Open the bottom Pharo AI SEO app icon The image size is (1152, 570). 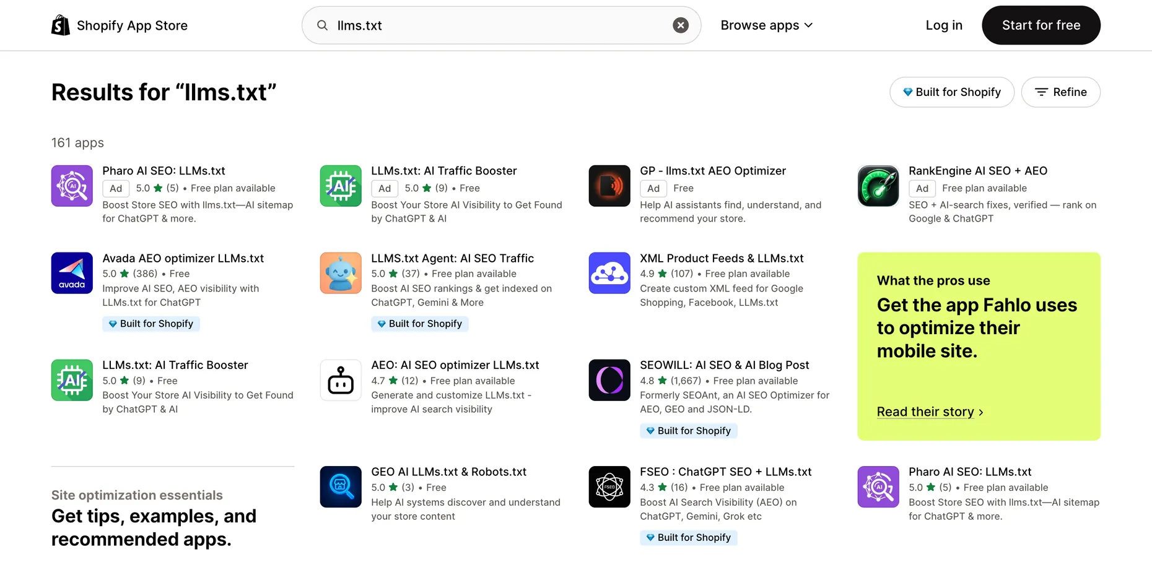878,486
